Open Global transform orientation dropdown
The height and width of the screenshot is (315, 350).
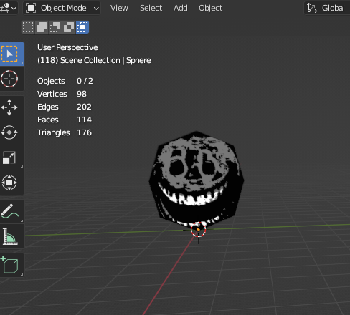(x=327, y=8)
